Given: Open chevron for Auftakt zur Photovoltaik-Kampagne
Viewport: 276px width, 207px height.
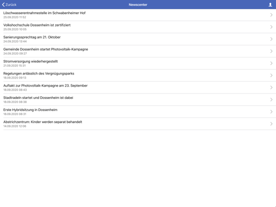Looking at the screenshot, I should [x=271, y=87].
